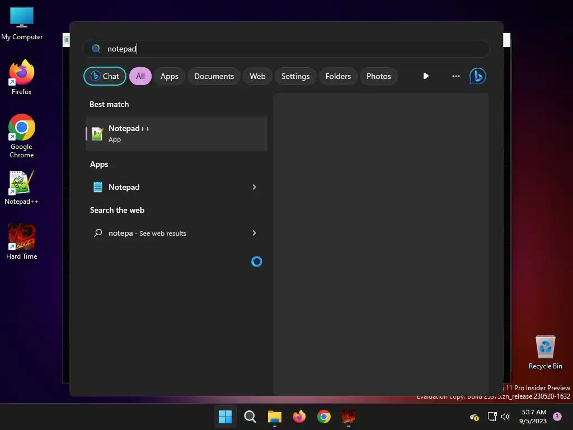Select My Computer desktop icon
The width and height of the screenshot is (573, 430).
[x=22, y=24]
